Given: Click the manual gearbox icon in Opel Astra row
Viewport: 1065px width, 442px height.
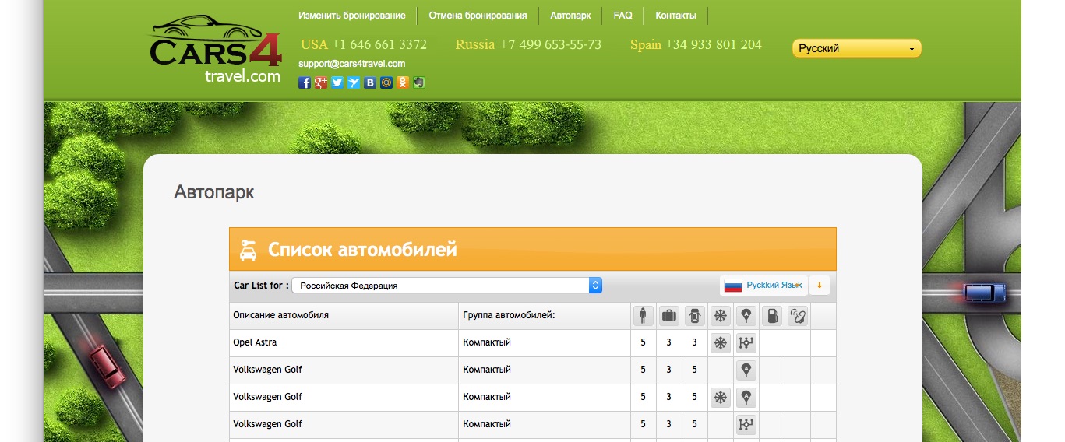Looking at the screenshot, I should pyautogui.click(x=746, y=342).
